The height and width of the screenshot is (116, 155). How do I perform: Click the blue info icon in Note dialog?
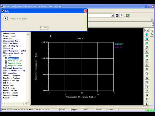coord(5,18)
